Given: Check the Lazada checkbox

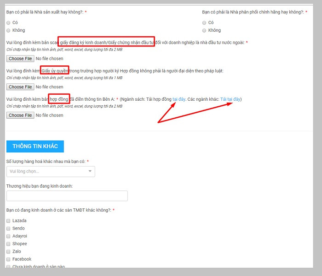Looking at the screenshot, I should tap(9, 221).
